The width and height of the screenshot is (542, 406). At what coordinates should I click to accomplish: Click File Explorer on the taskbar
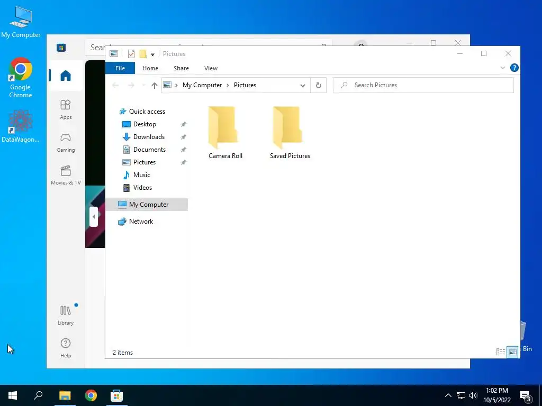coord(65,395)
